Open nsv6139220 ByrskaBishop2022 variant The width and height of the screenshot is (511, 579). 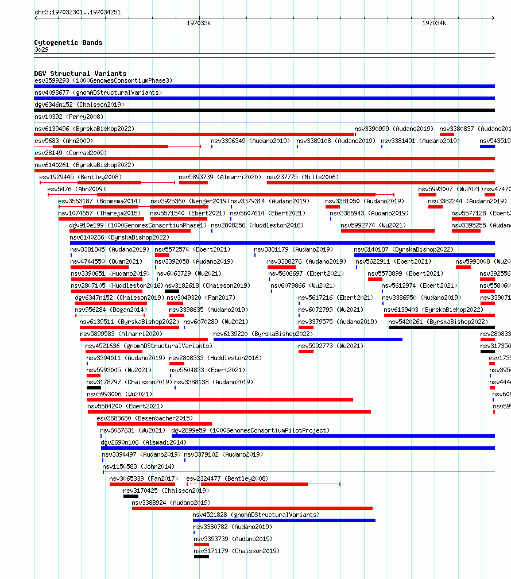(264, 334)
